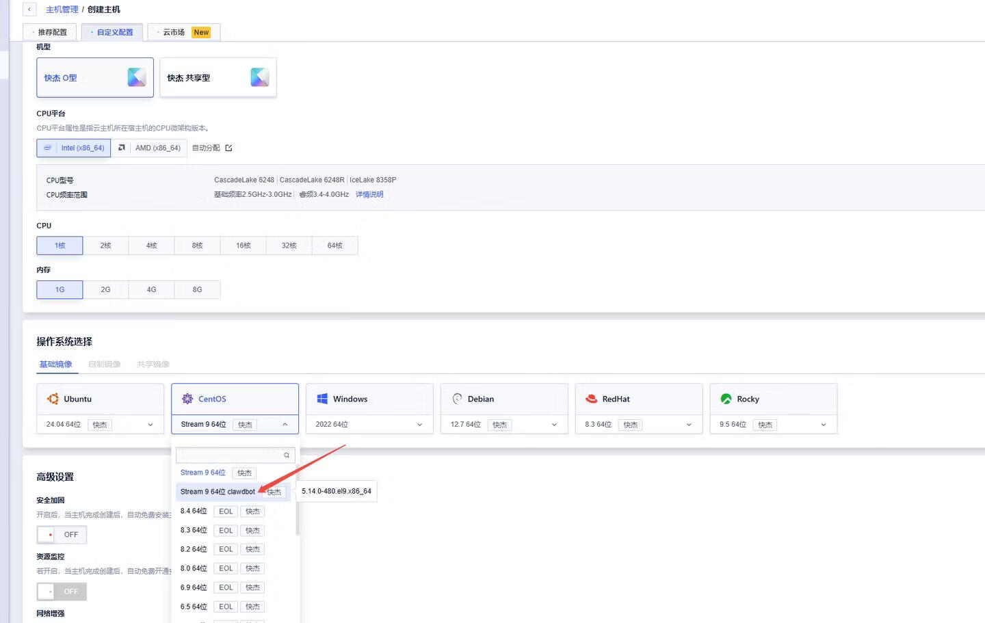Screen dimensions: 985x623
Task: Click the external link icon beside 自动分配
Action: (228, 148)
